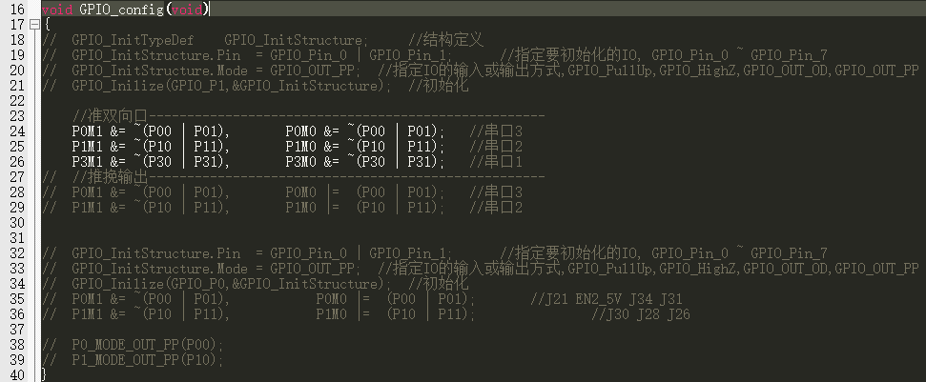The width and height of the screenshot is (926, 382).
Task: Click line number 16 in the gutter
Action: coord(18,10)
